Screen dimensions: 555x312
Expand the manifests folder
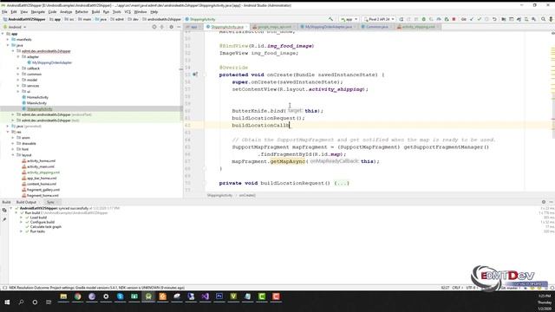8,40
